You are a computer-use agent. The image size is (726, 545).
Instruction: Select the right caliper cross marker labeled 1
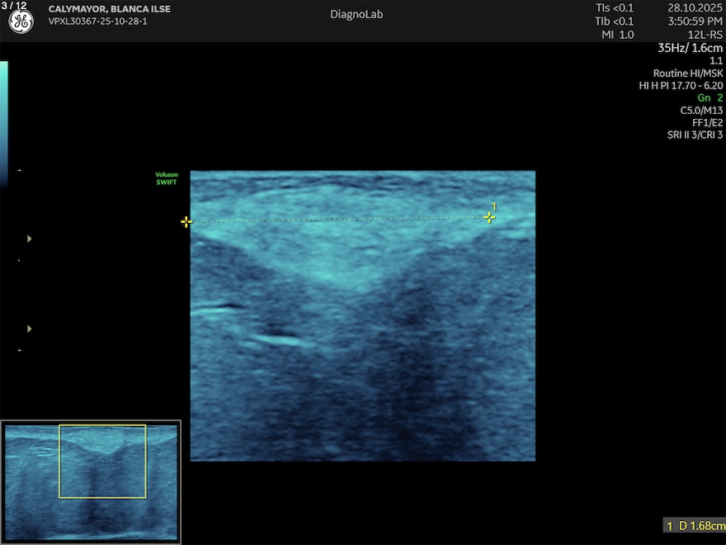pyautogui.click(x=489, y=217)
